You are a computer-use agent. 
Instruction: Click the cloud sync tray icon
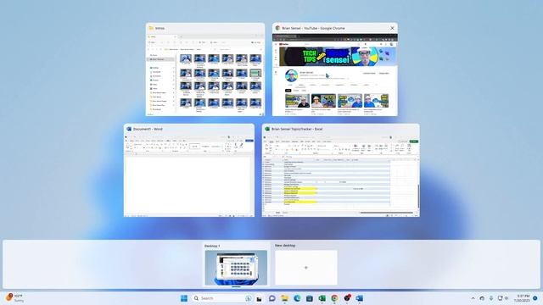point(482,298)
